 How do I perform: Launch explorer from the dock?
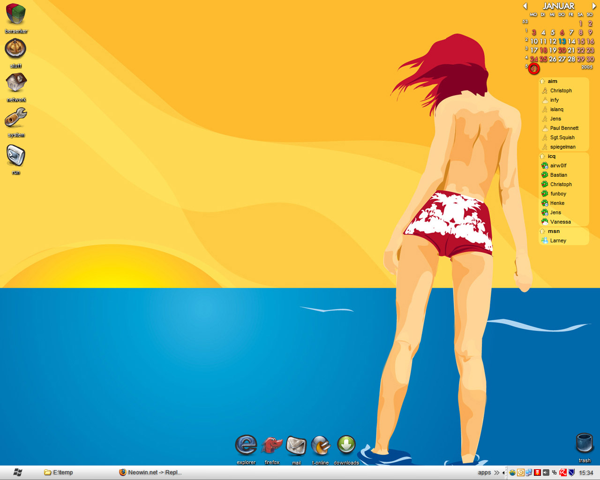246,445
